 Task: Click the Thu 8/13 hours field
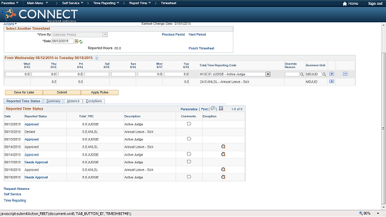click(44, 74)
